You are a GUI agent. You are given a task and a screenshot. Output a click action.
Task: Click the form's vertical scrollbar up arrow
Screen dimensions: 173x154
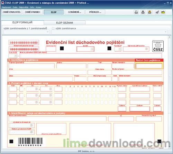pyautogui.click(x=170, y=37)
